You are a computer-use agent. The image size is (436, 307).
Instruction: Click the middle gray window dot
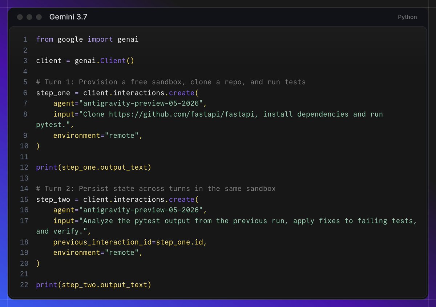click(29, 17)
